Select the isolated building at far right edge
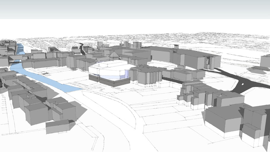Image resolution: width=270 pixels, height=152 pixels. (265, 61)
